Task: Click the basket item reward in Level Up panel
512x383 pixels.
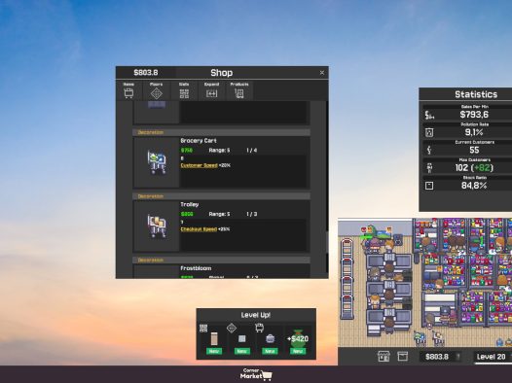Action: [x=270, y=339]
